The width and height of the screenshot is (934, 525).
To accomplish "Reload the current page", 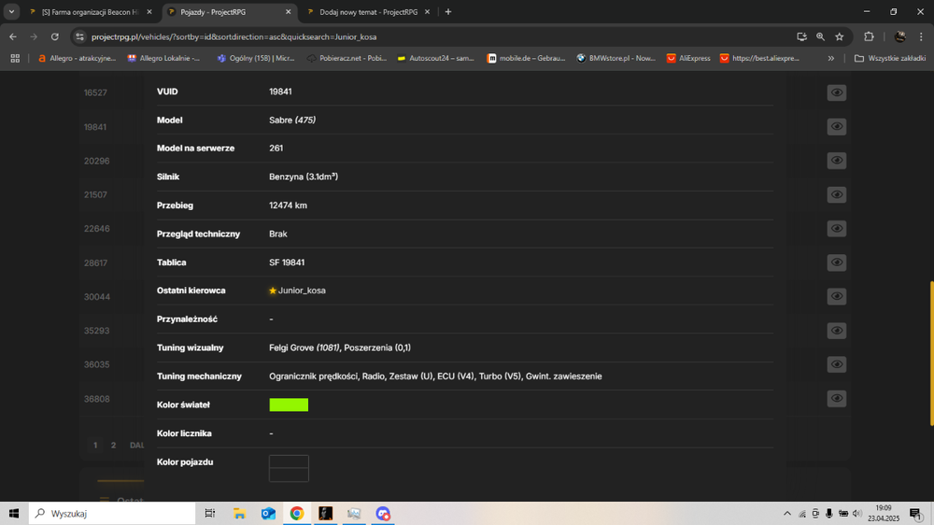I will [55, 37].
